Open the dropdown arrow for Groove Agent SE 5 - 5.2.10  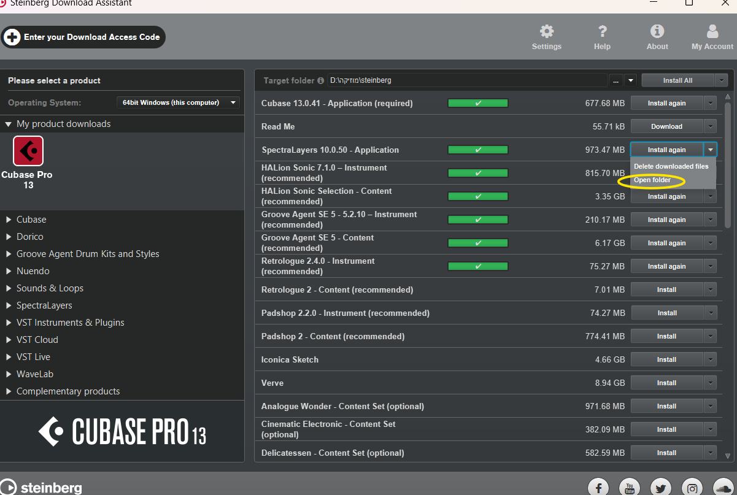(x=710, y=220)
